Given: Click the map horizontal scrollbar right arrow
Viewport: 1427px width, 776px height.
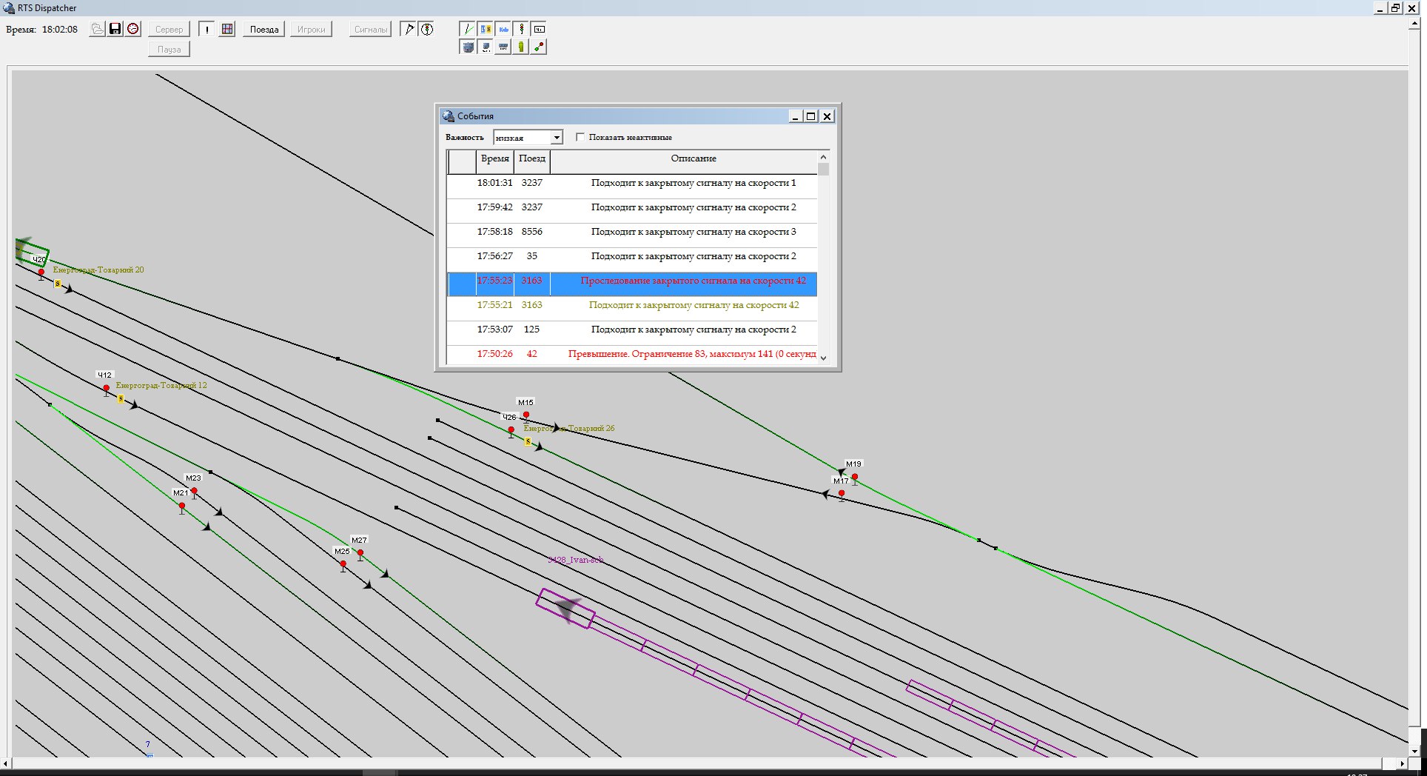Looking at the screenshot, I should pyautogui.click(x=1402, y=763).
